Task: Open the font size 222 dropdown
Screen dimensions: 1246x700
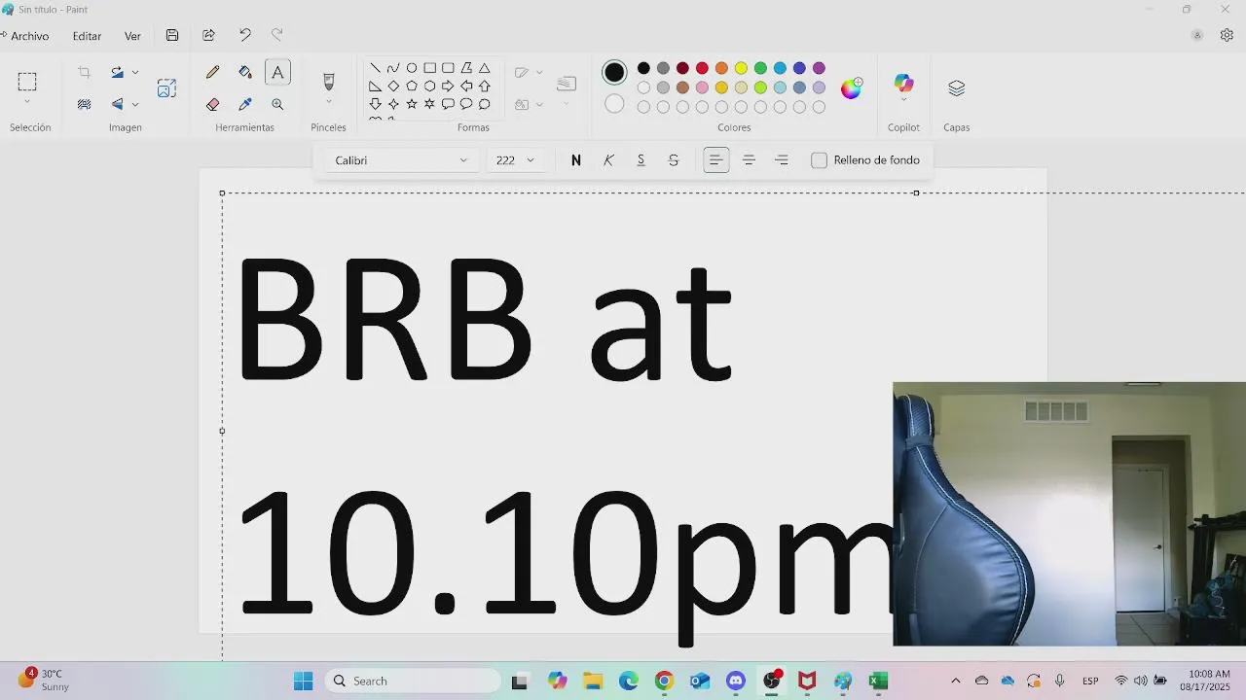Action: pos(517,160)
